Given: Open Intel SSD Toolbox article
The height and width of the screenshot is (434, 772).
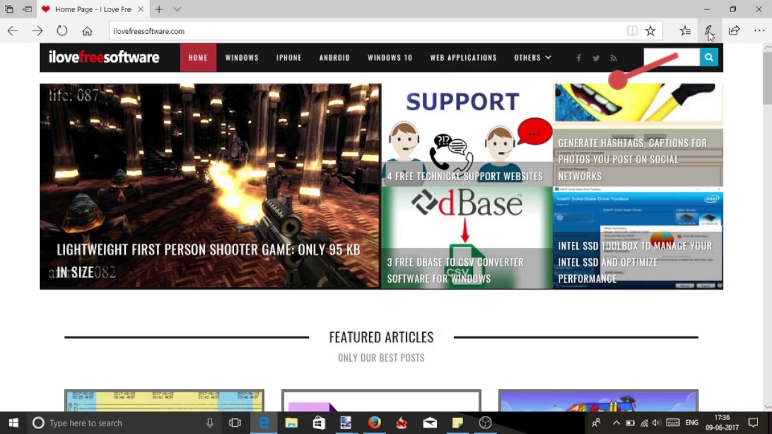Looking at the screenshot, I should 634,262.
